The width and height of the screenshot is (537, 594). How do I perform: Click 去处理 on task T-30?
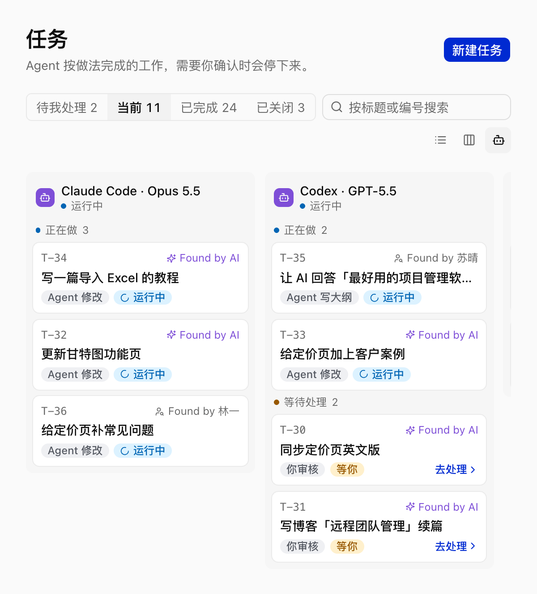[x=455, y=469]
